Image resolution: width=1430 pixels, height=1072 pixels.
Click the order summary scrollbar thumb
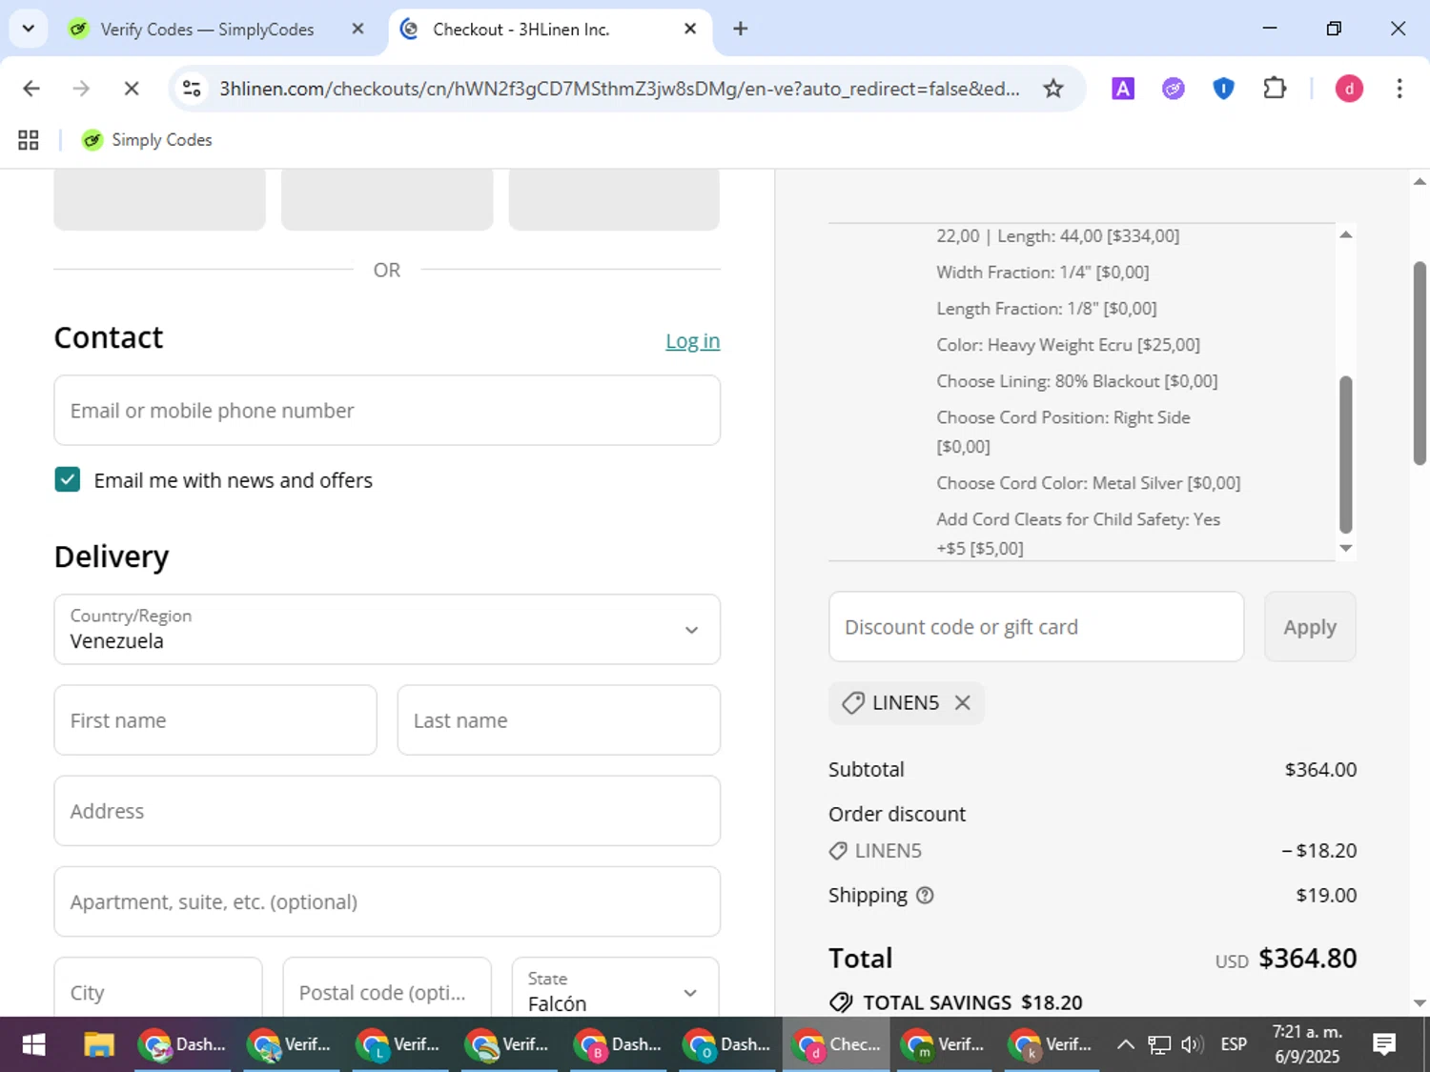[x=1346, y=455]
